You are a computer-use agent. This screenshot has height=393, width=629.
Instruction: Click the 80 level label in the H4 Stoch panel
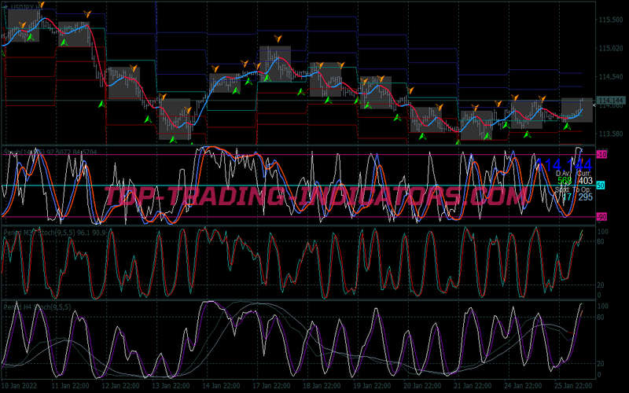[601, 318]
